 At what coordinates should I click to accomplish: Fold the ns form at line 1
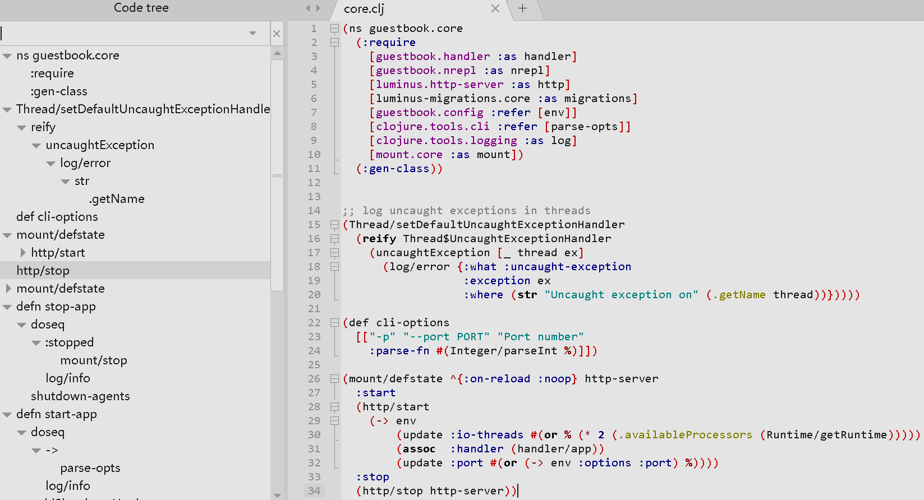pos(334,28)
